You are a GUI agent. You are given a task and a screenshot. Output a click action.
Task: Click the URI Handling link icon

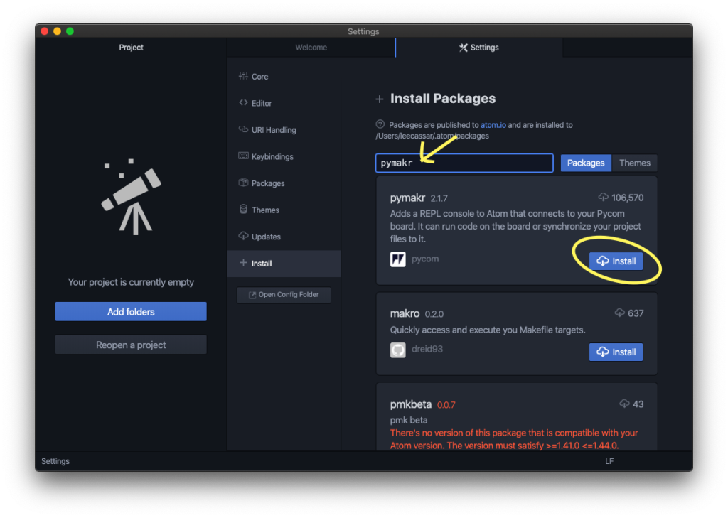click(x=243, y=129)
